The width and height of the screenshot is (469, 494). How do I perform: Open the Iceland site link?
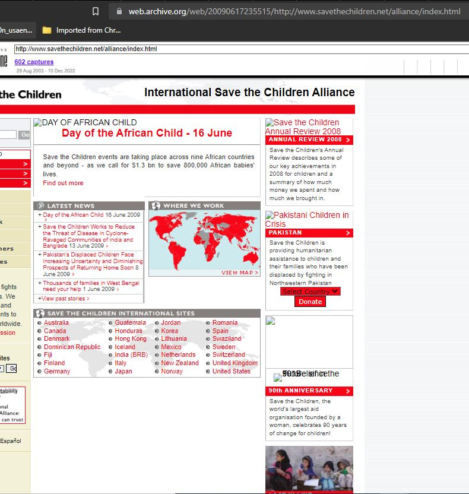coord(125,347)
